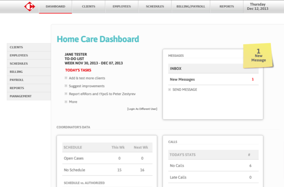284x187 pixels.
Task: Click the red new message count '1'
Action: pyautogui.click(x=253, y=79)
